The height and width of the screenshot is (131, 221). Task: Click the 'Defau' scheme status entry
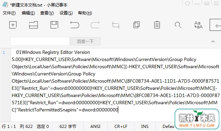click(168, 126)
